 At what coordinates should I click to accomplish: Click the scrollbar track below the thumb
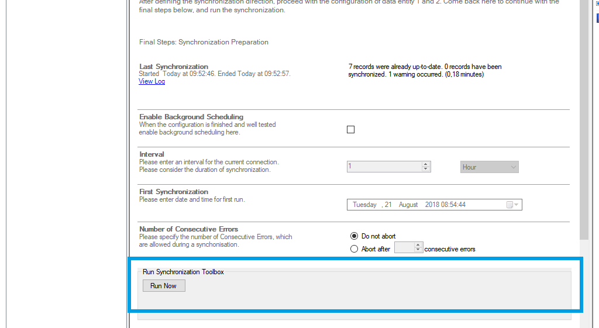584,281
